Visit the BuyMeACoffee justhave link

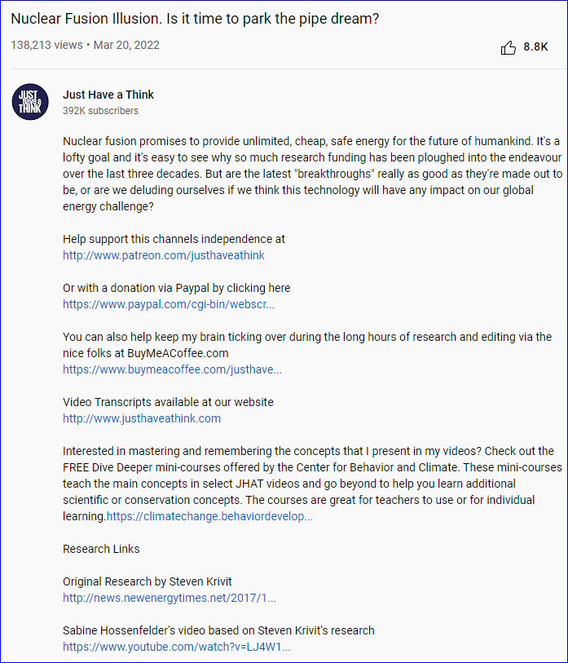point(172,369)
